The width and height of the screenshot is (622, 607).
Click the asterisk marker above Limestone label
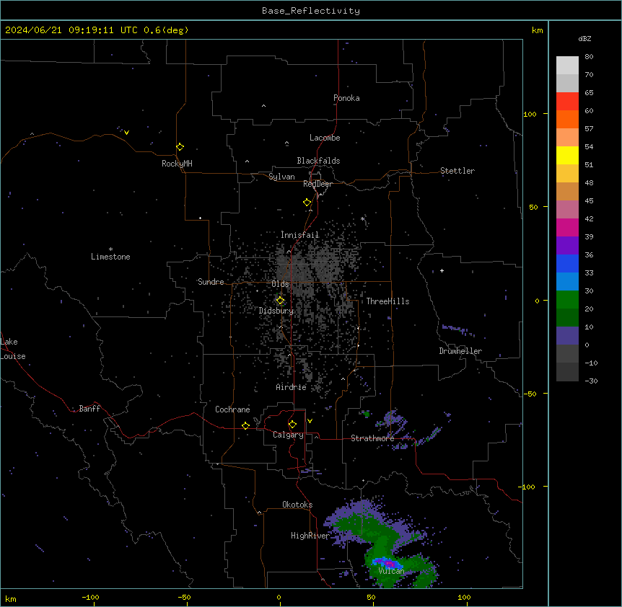[110, 249]
